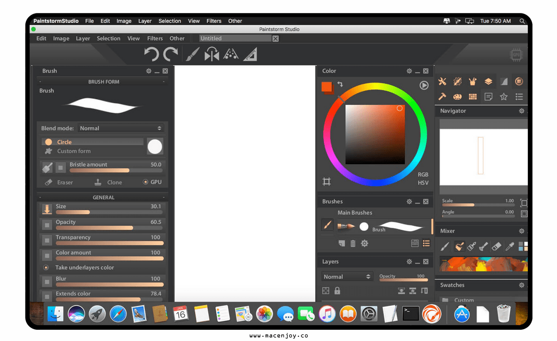Click the flip layer icon in Layers panel
The height and width of the screenshot is (341, 557).
coord(424,291)
